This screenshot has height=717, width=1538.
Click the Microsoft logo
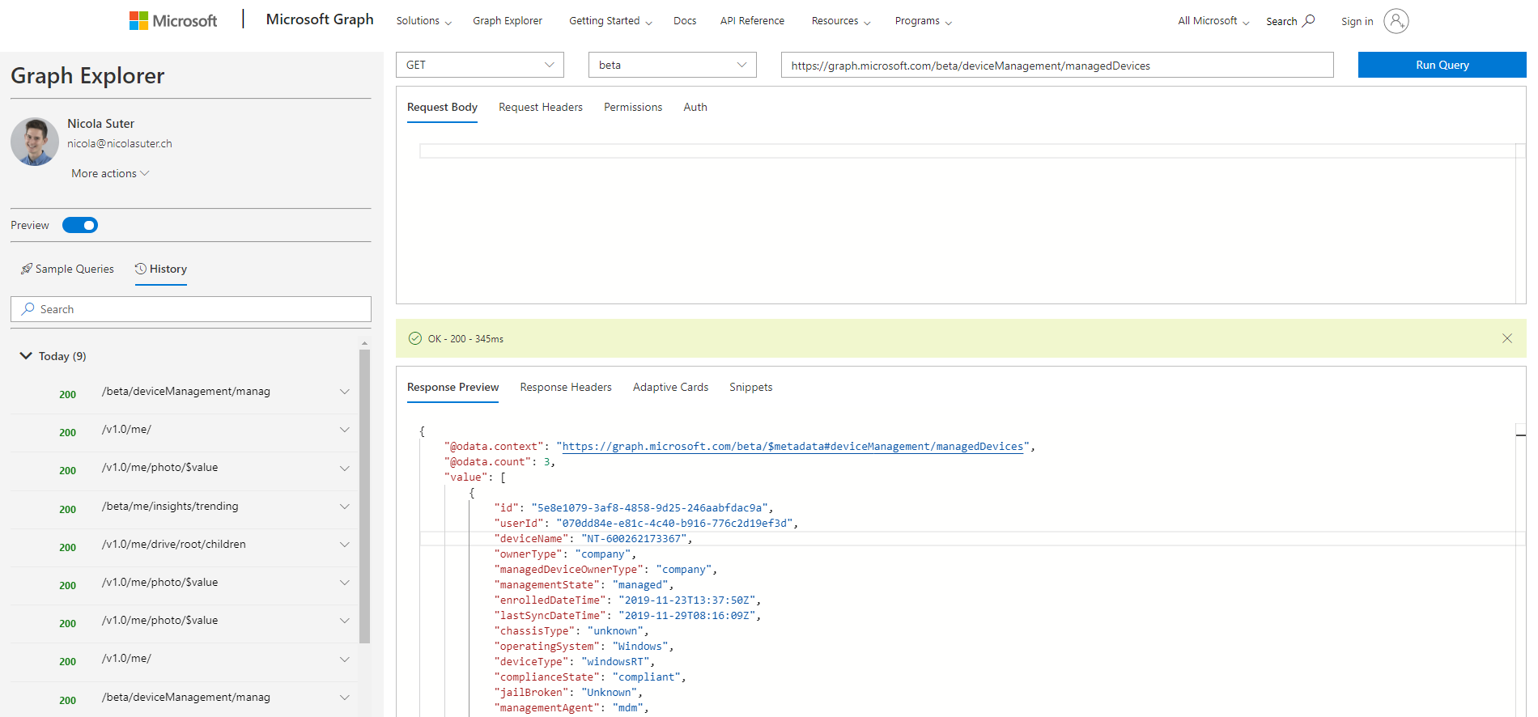point(173,21)
